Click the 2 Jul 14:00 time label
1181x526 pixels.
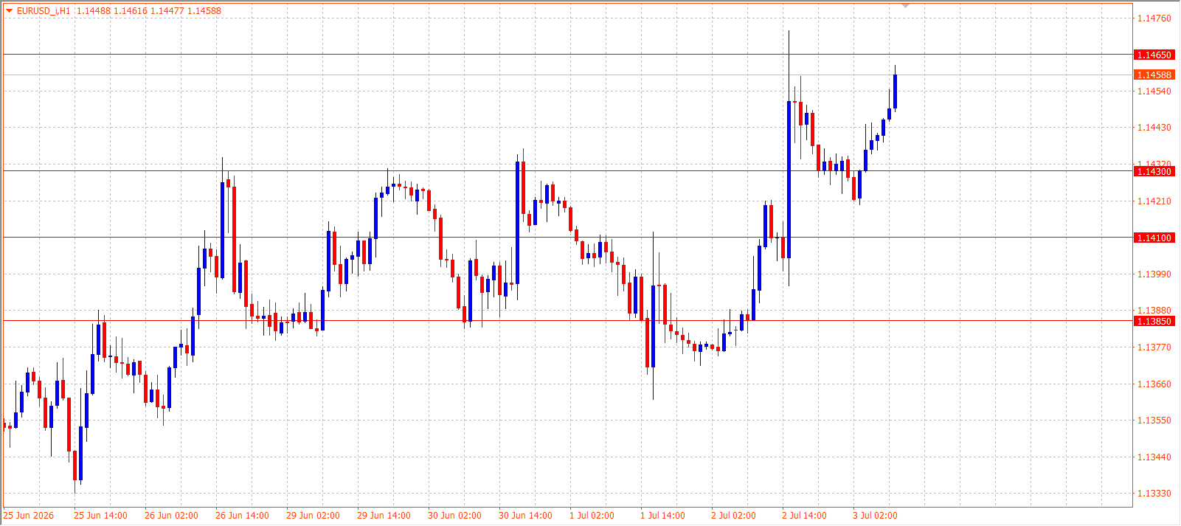(x=804, y=516)
